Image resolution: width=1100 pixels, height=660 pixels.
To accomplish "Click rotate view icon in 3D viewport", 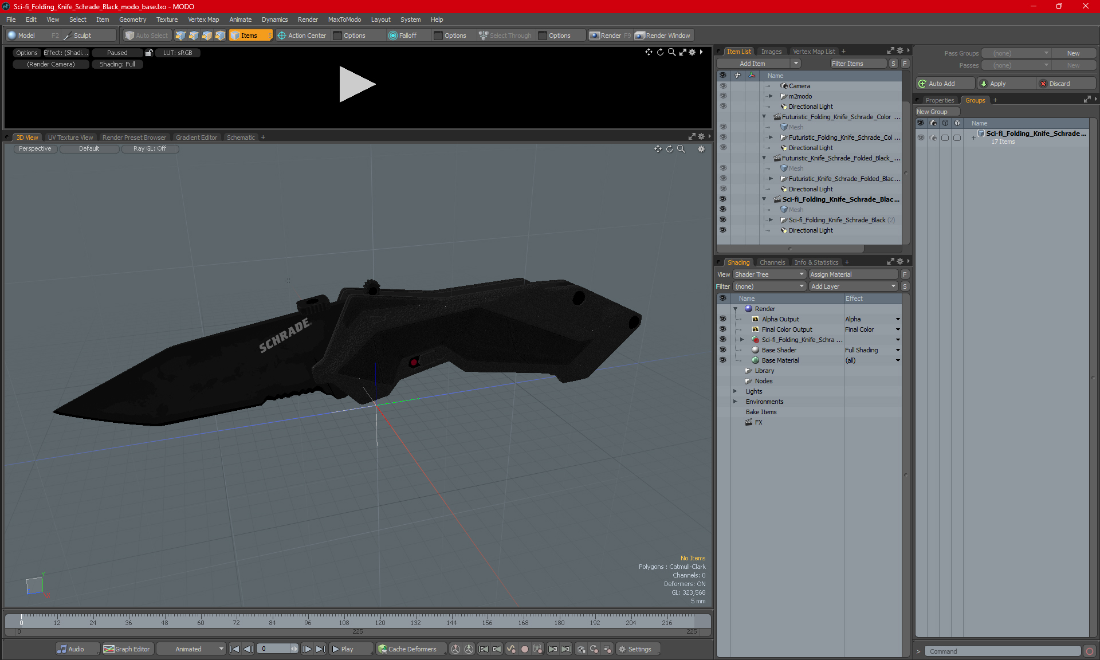I will (x=669, y=149).
